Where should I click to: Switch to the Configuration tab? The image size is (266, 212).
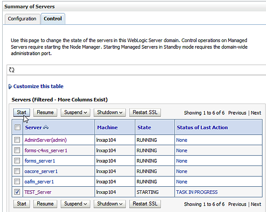pos(22,19)
